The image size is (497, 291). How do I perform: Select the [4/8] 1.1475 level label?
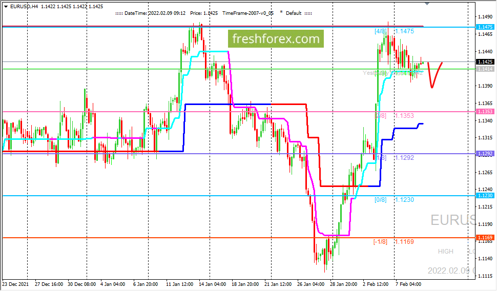394,31
